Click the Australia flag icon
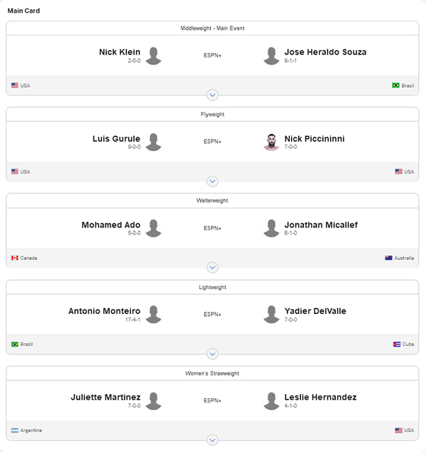Screen dimensions: 425x452 tap(388, 258)
